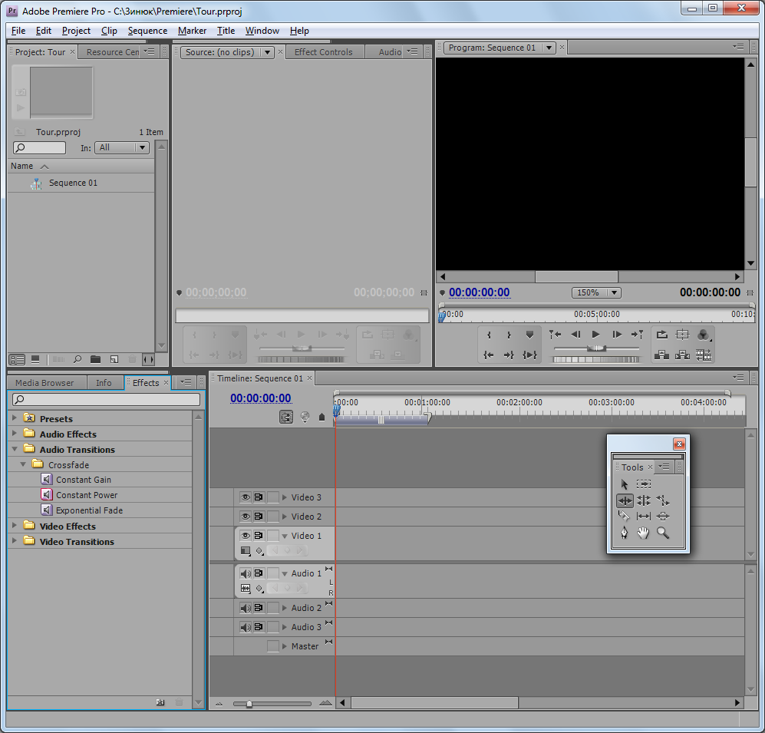Open the Marker menu
This screenshot has height=733, width=765.
pyautogui.click(x=192, y=31)
